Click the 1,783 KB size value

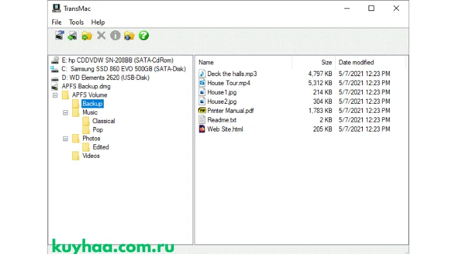(x=320, y=110)
